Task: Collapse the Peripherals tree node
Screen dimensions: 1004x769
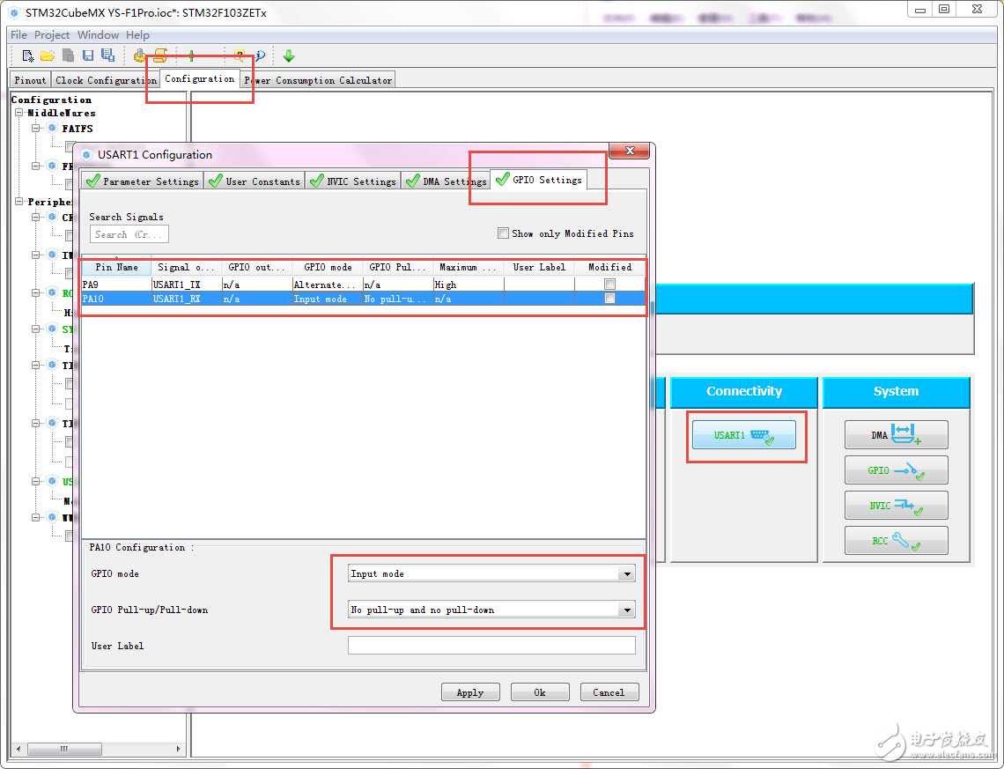Action: click(19, 202)
